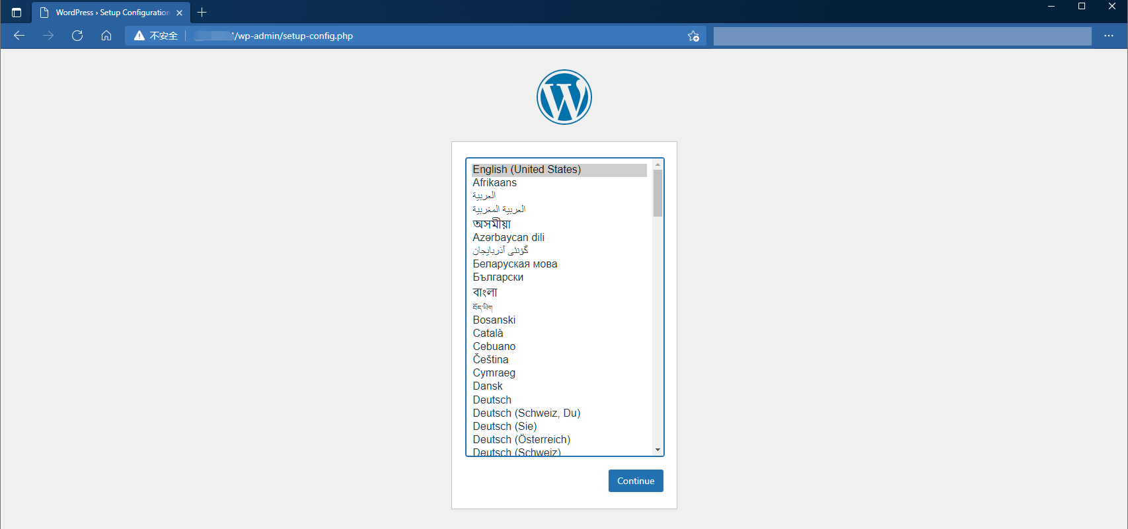Close the browser window
Viewport: 1128px width, 529px height.
pos(1112,7)
